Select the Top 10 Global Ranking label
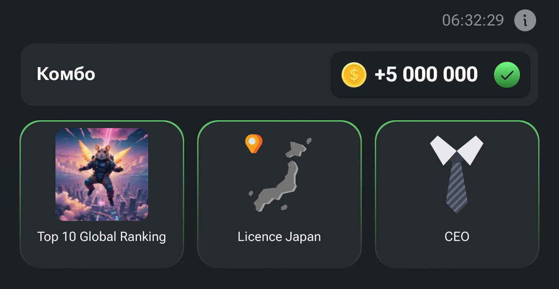This screenshot has width=559, height=289. point(102,236)
